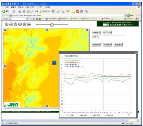Open the 表示 menu
The image size is (143, 126).
coord(21,7)
